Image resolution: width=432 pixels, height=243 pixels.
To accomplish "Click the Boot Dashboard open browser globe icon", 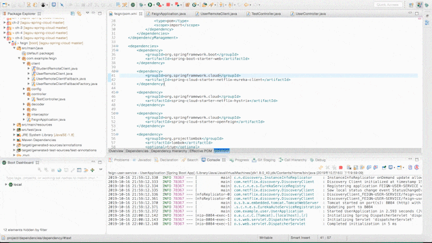I will pyautogui.click(x=59, y=170).
